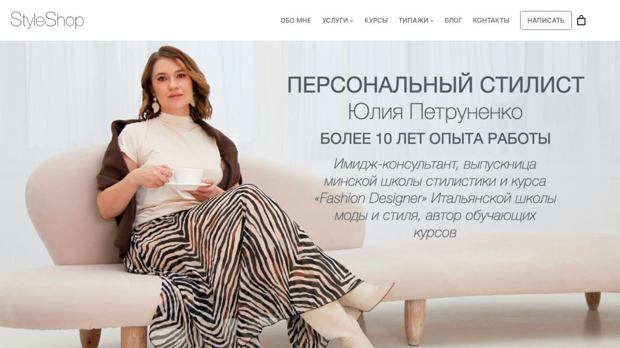The height and width of the screenshot is (348, 620).
Task: Navigate to the БЛОГ page
Action: tap(453, 20)
